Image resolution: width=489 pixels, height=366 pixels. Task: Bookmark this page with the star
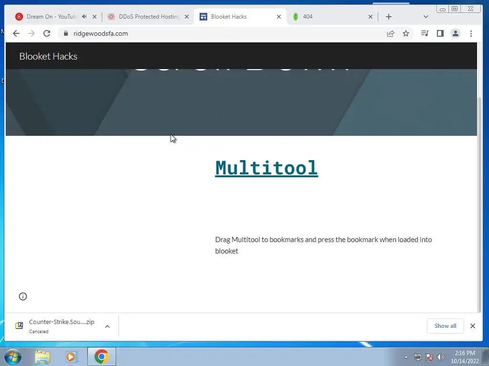[x=406, y=34]
